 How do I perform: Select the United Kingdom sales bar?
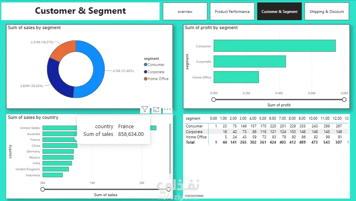click(x=55, y=169)
